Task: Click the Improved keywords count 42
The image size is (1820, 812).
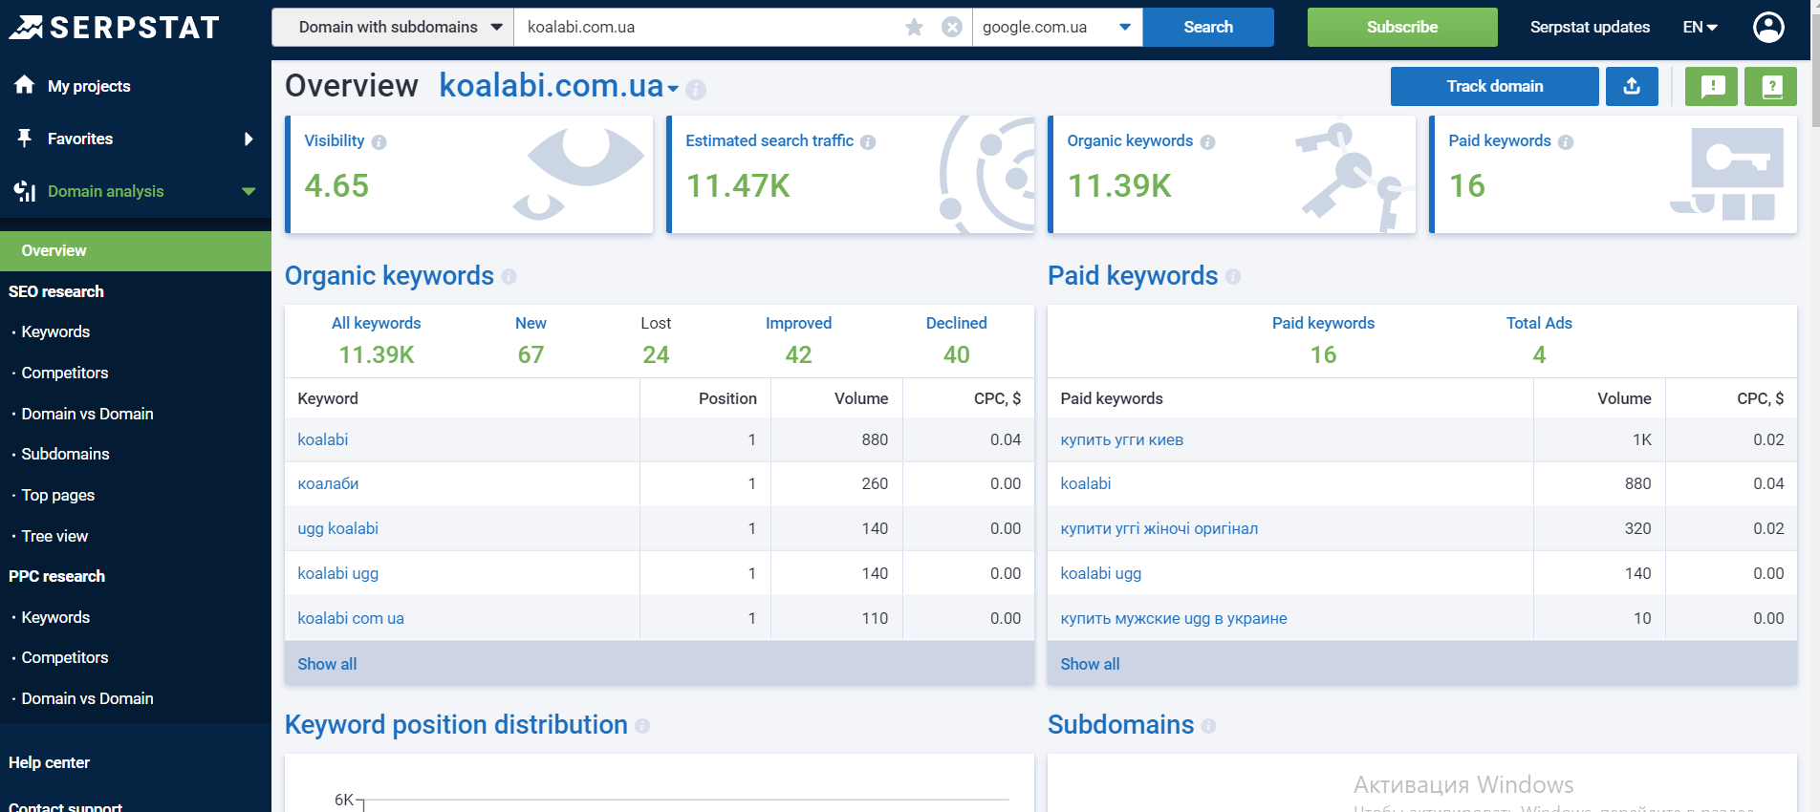Action: point(798,355)
